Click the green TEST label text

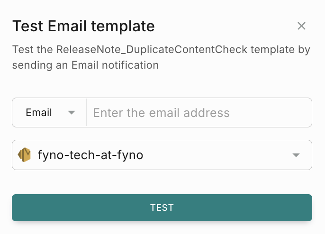pyautogui.click(x=162, y=207)
